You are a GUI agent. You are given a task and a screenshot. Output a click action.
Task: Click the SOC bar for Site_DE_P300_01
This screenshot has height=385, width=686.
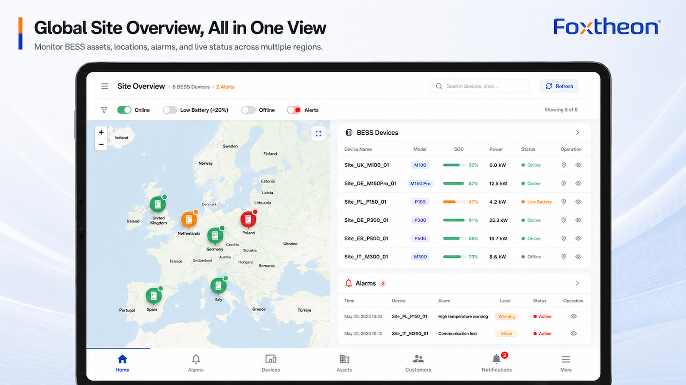[x=454, y=220]
